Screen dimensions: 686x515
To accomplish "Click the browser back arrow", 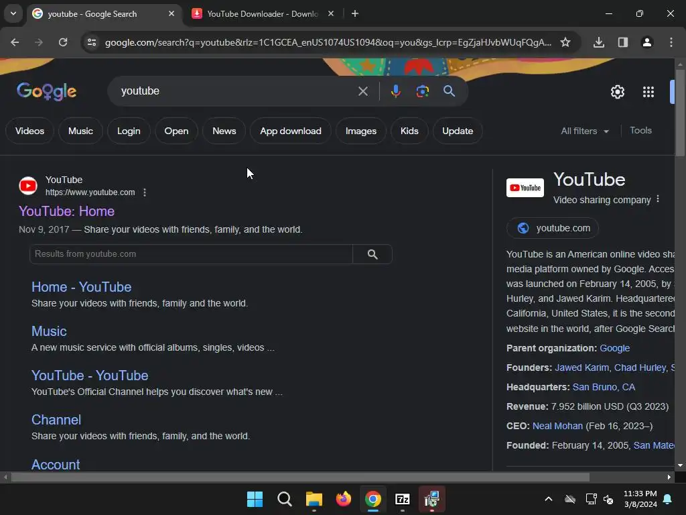I will pyautogui.click(x=15, y=42).
